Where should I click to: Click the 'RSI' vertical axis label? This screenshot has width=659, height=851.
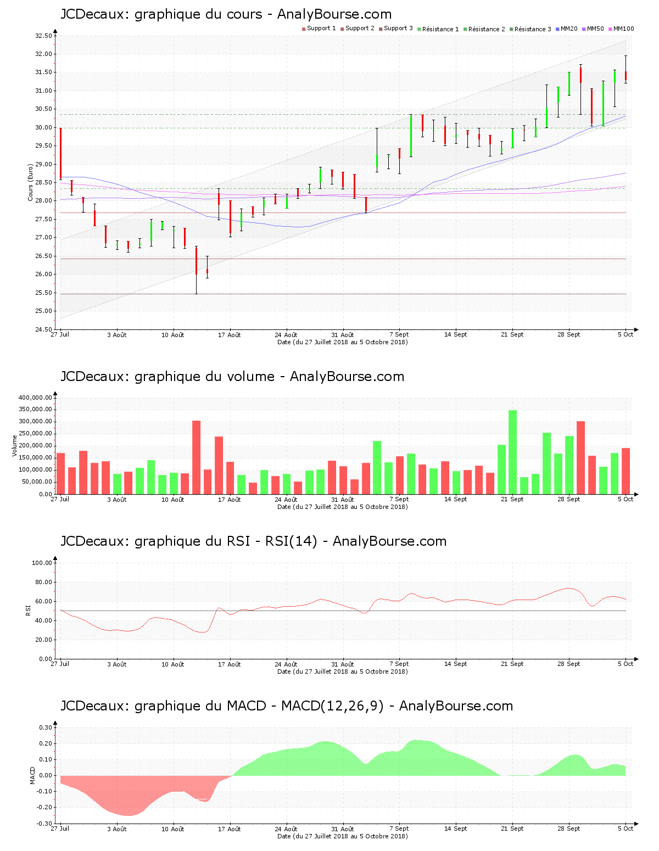(29, 610)
